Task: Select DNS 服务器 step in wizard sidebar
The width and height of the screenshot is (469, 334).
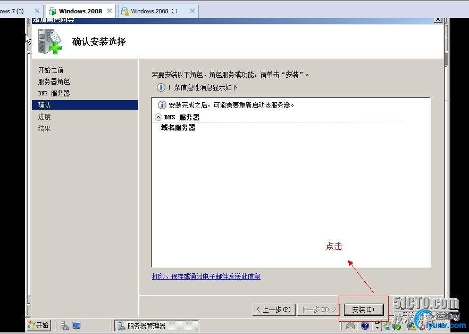Action: click(54, 93)
